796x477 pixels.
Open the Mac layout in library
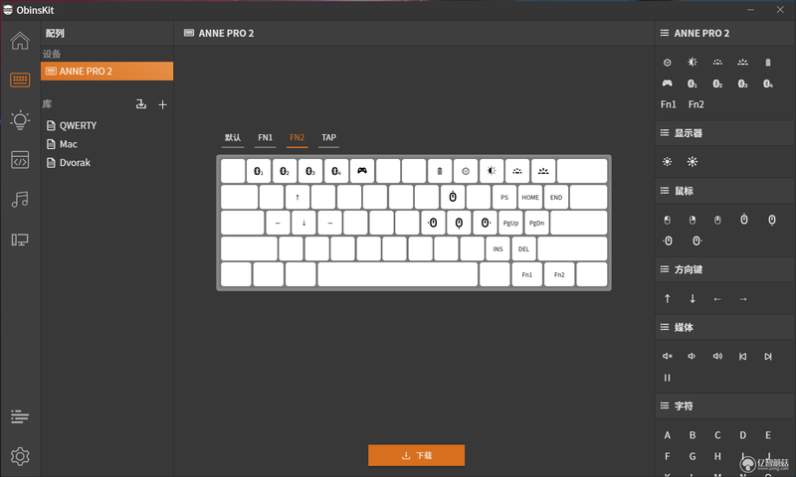[x=68, y=144]
